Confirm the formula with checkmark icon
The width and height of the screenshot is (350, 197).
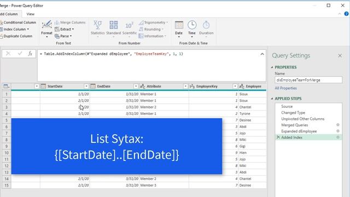click(x=20, y=54)
